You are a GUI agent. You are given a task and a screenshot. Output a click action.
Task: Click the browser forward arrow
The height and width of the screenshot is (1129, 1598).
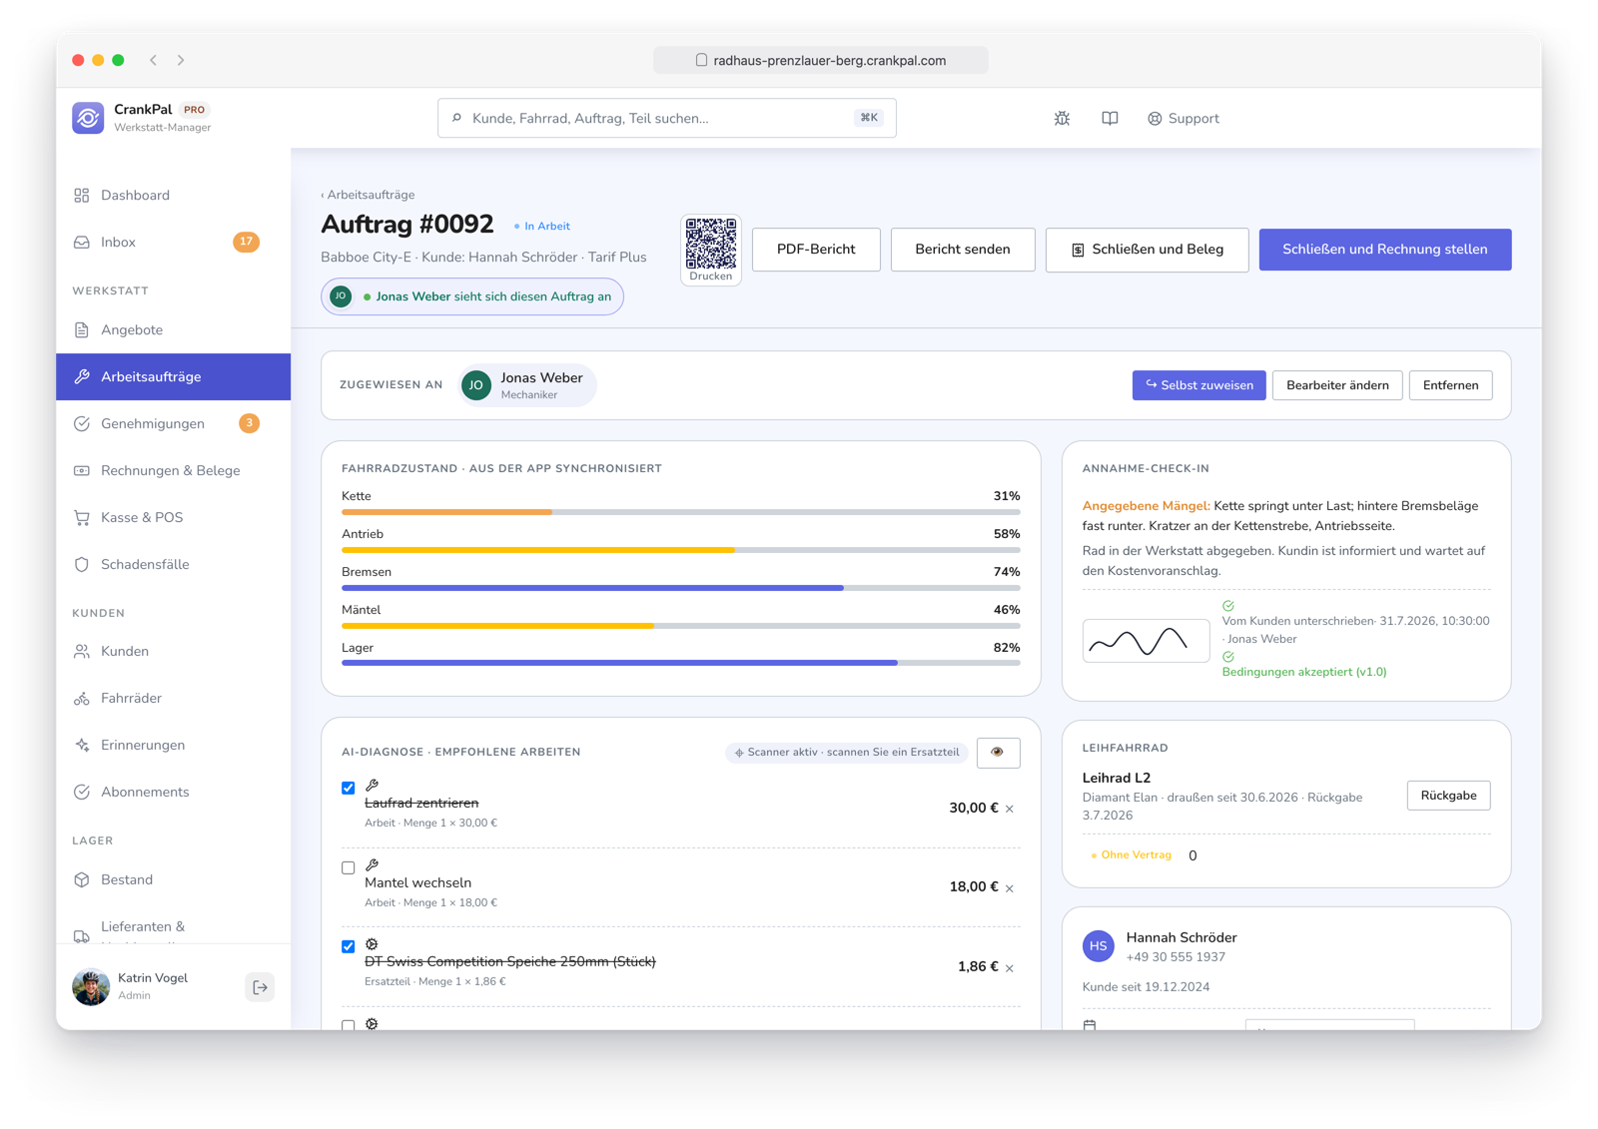click(181, 60)
